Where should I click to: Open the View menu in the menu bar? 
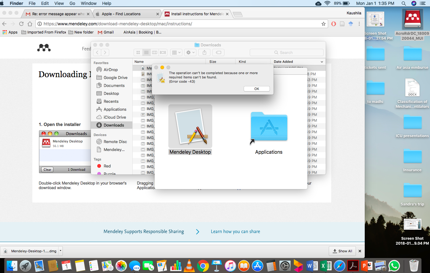(59, 3)
